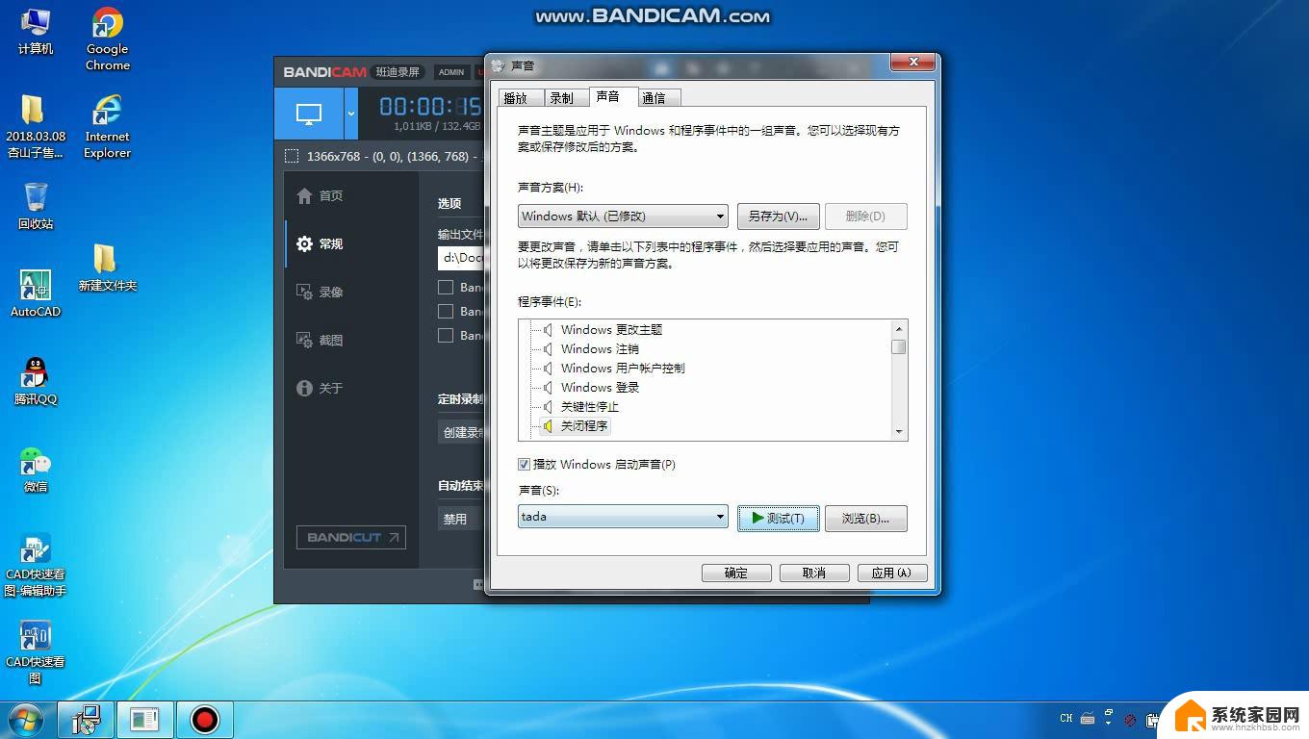Open the Internet Explorer desktop icon

pos(107,126)
